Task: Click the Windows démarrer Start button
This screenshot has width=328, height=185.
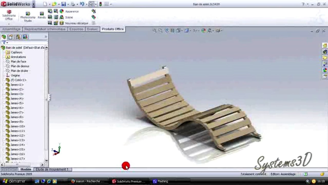Action: (x=14, y=181)
